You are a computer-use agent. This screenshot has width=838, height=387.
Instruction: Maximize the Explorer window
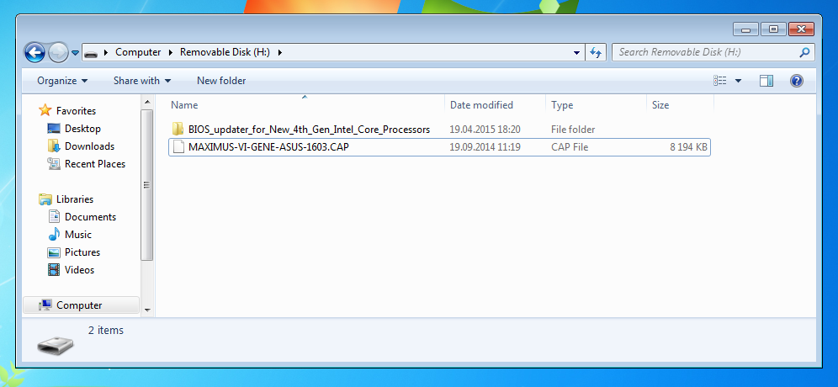click(773, 29)
